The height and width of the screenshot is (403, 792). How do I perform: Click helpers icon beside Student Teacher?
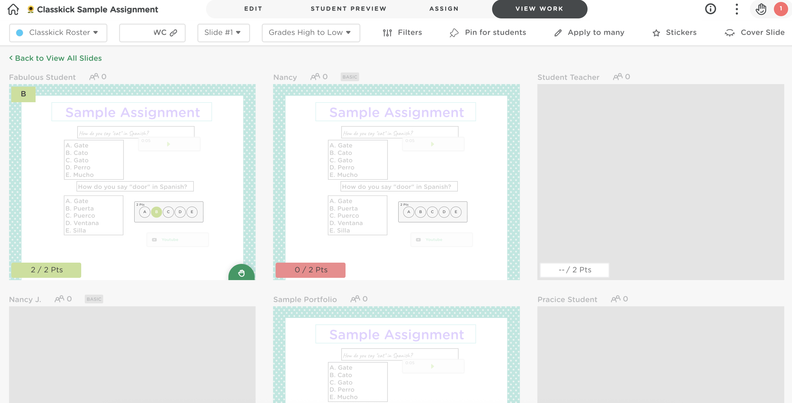[x=618, y=77]
